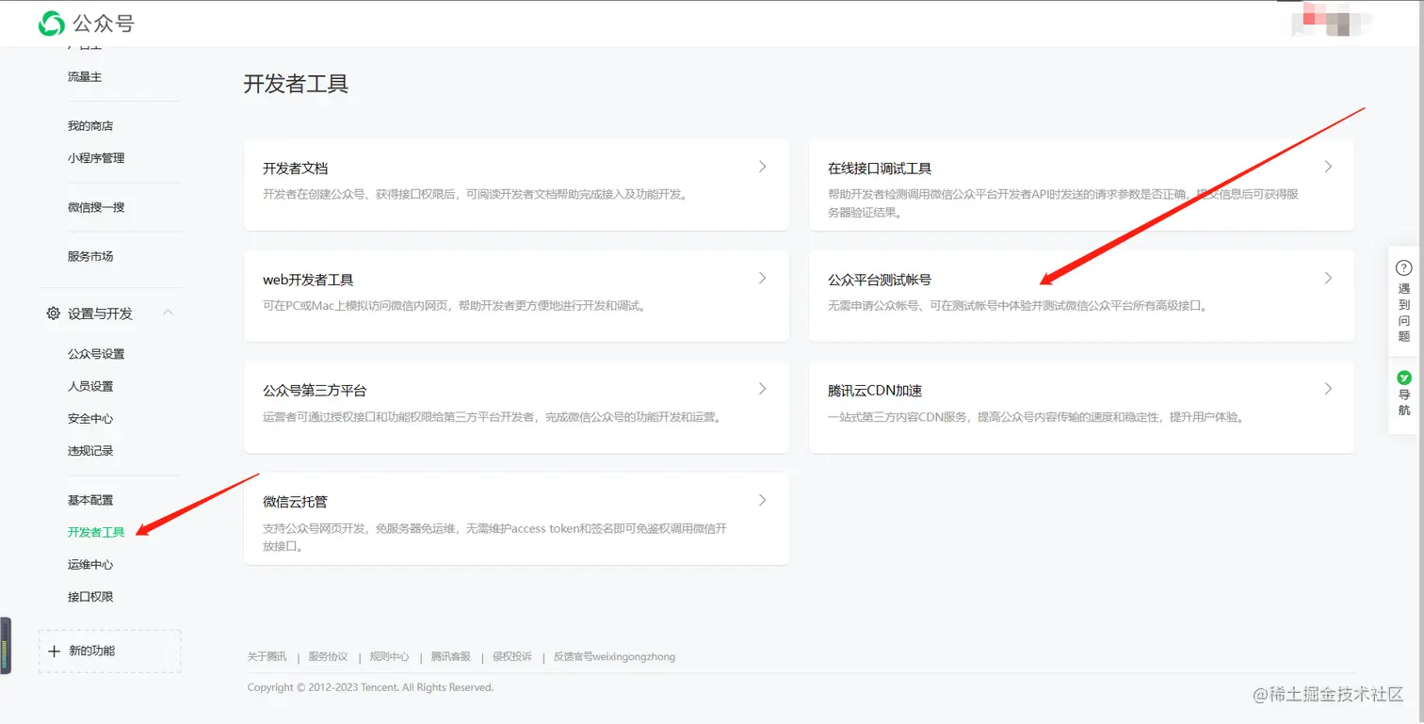Screen dimensions: 1424x724
Task: Click the plus icon in 新的功能
Action: click(54, 651)
